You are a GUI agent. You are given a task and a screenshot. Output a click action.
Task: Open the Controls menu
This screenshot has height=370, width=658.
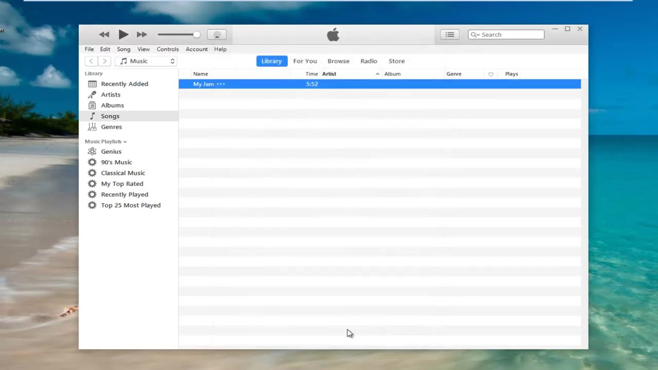tap(168, 49)
